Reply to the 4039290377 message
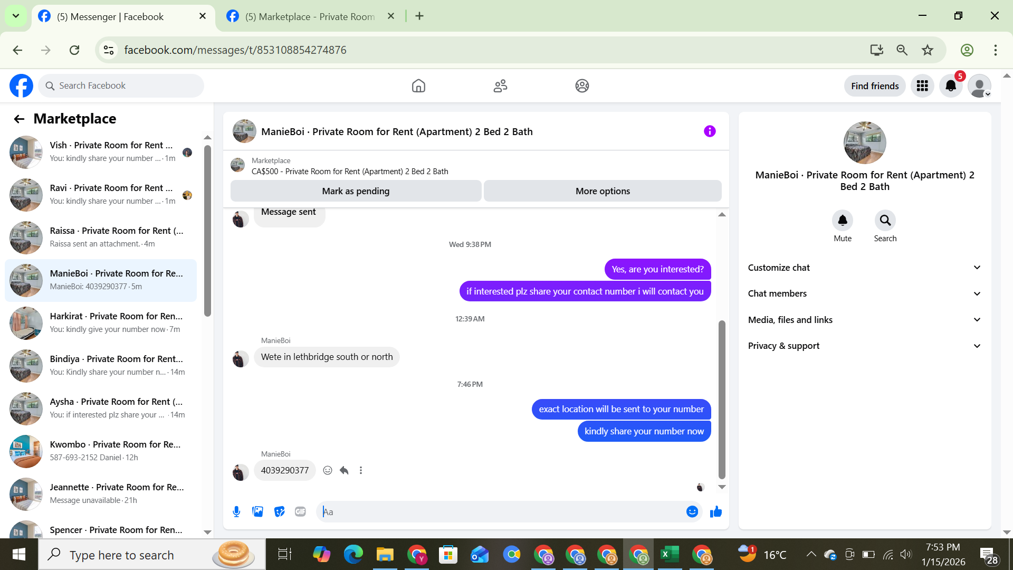The image size is (1013, 570). [344, 470]
